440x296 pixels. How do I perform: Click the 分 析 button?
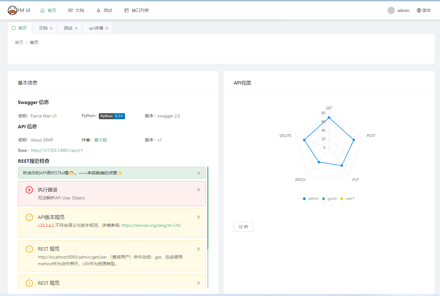(x=243, y=227)
